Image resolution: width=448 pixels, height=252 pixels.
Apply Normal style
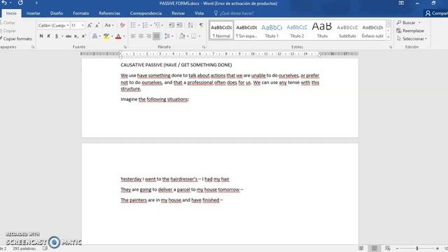tap(221, 30)
